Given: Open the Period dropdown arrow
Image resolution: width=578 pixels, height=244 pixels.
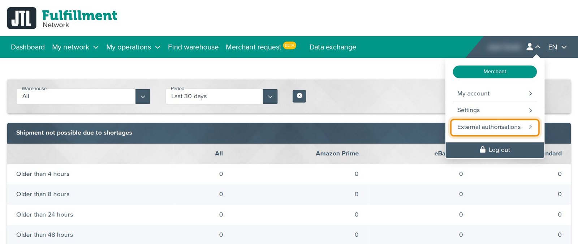Looking at the screenshot, I should [270, 97].
